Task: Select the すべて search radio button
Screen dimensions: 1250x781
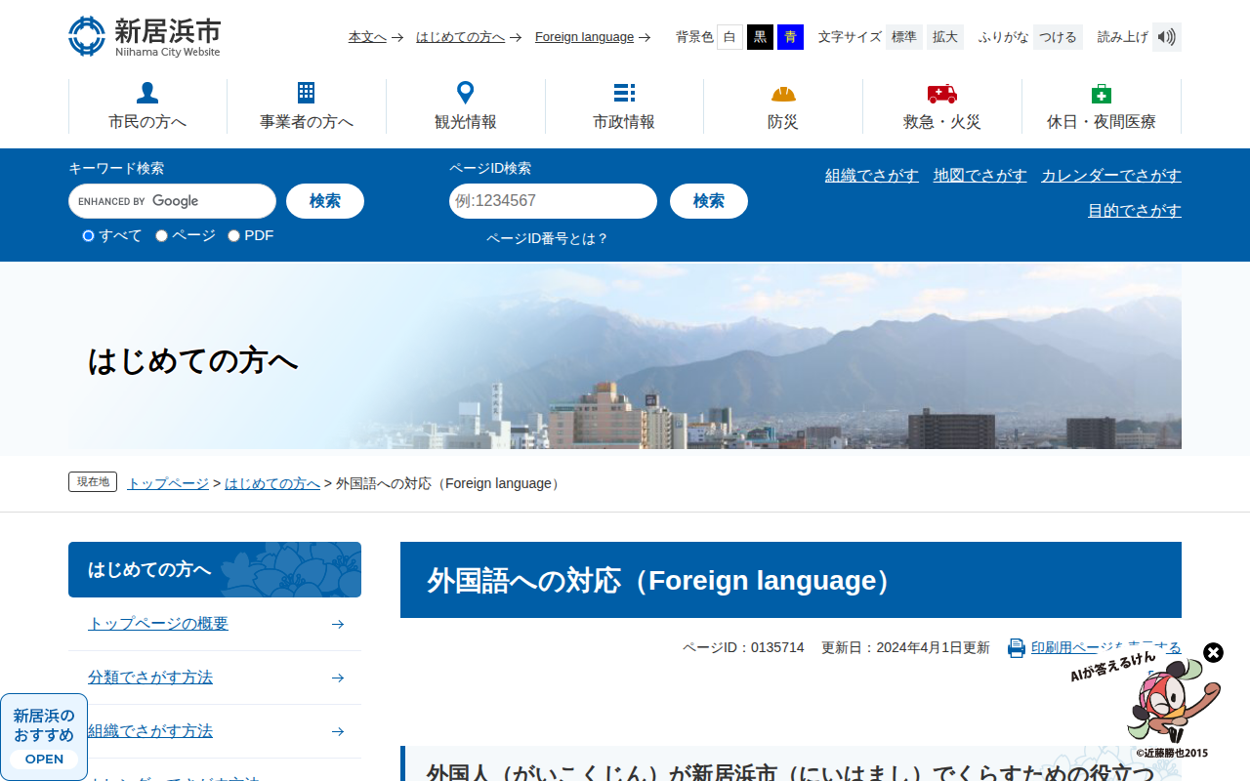Action: pos(89,235)
